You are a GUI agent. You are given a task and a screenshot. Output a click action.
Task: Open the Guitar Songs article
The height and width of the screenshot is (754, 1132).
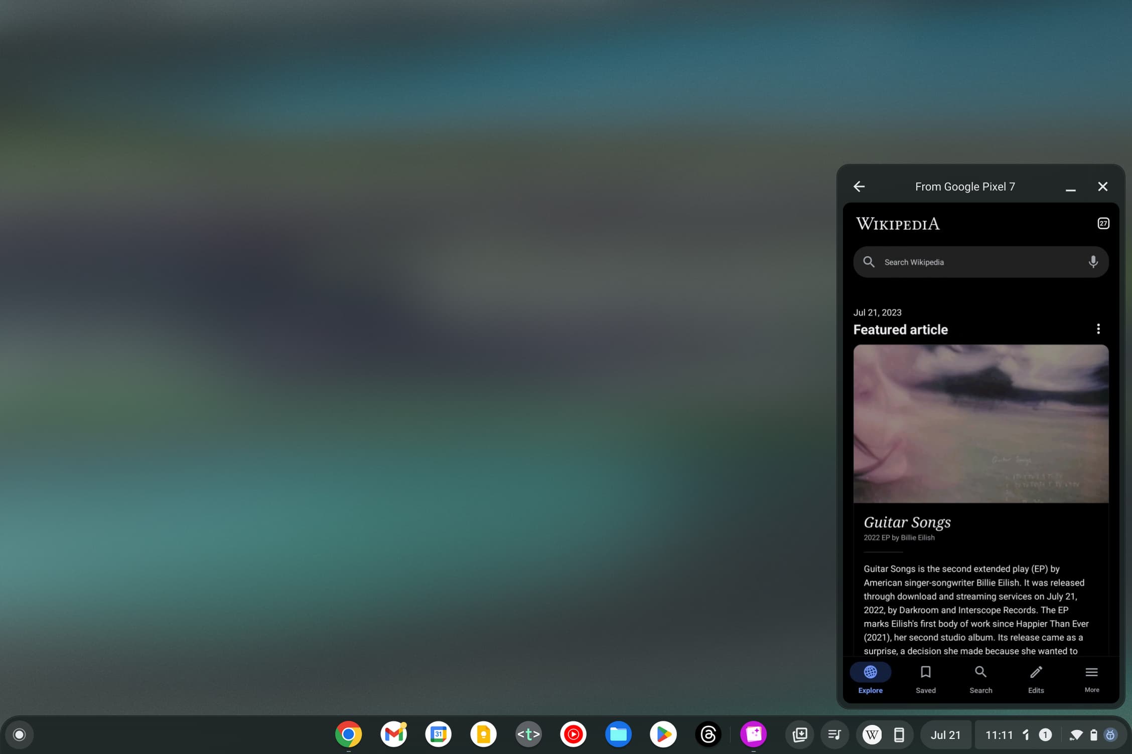(907, 522)
